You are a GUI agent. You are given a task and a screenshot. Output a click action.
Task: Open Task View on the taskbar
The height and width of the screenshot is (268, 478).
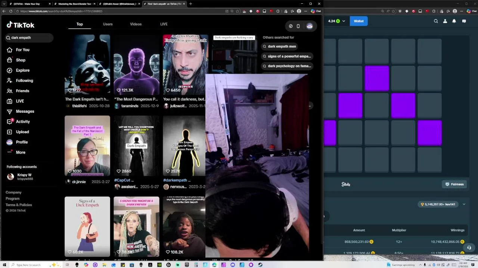tap(67, 265)
